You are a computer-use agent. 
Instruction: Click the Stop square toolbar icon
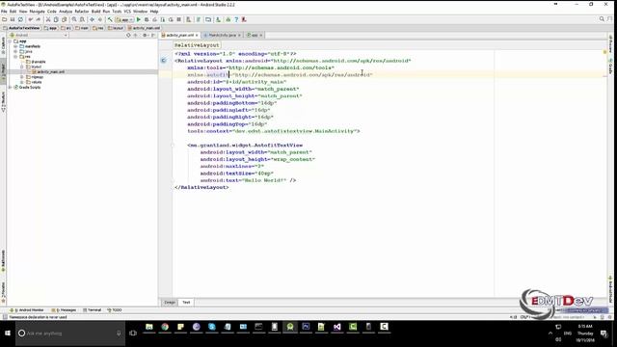click(x=178, y=19)
